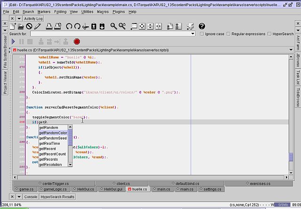Open the Search for history dropdown

click(193, 34)
